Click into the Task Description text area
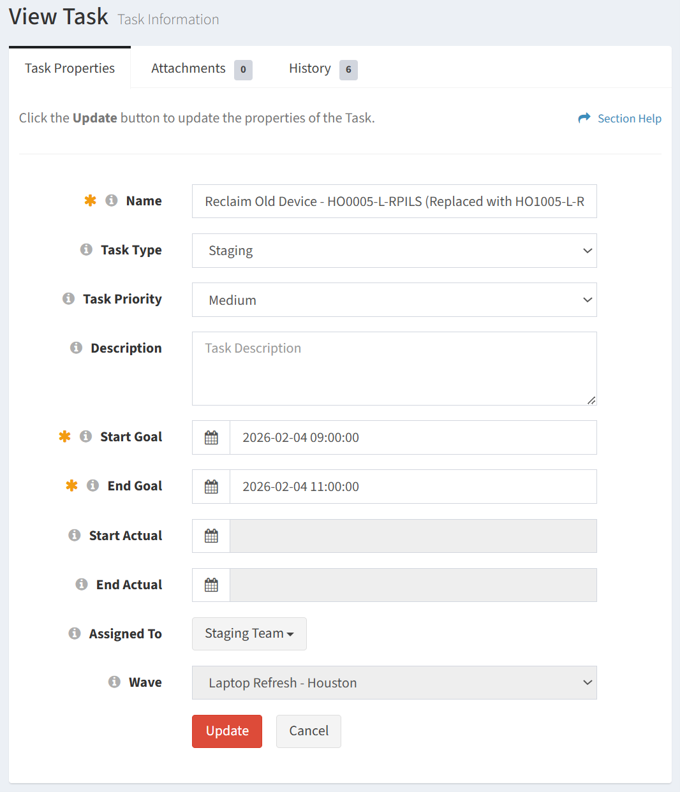 pyautogui.click(x=394, y=369)
